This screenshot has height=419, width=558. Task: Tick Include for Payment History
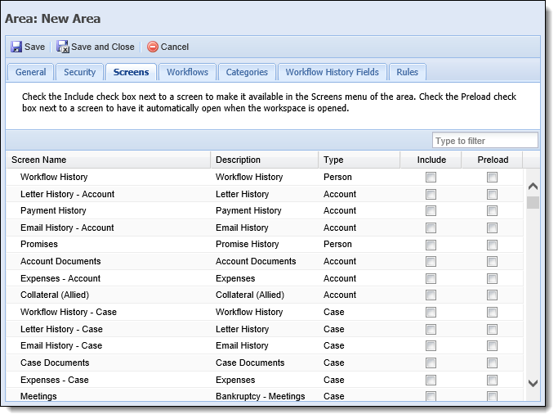click(431, 211)
